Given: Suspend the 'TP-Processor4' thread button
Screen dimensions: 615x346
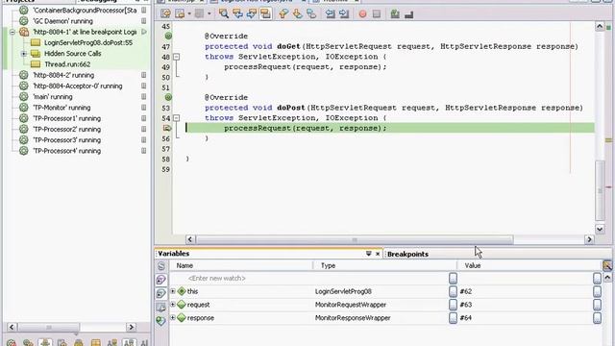Looking at the screenshot, I should pos(144,151).
